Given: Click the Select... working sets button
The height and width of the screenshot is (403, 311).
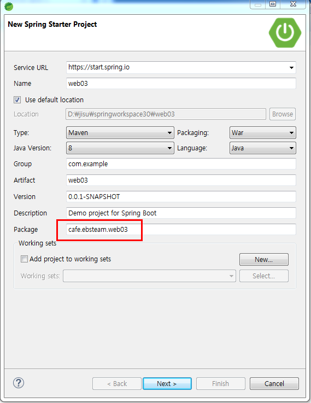Looking at the screenshot, I should click(264, 276).
